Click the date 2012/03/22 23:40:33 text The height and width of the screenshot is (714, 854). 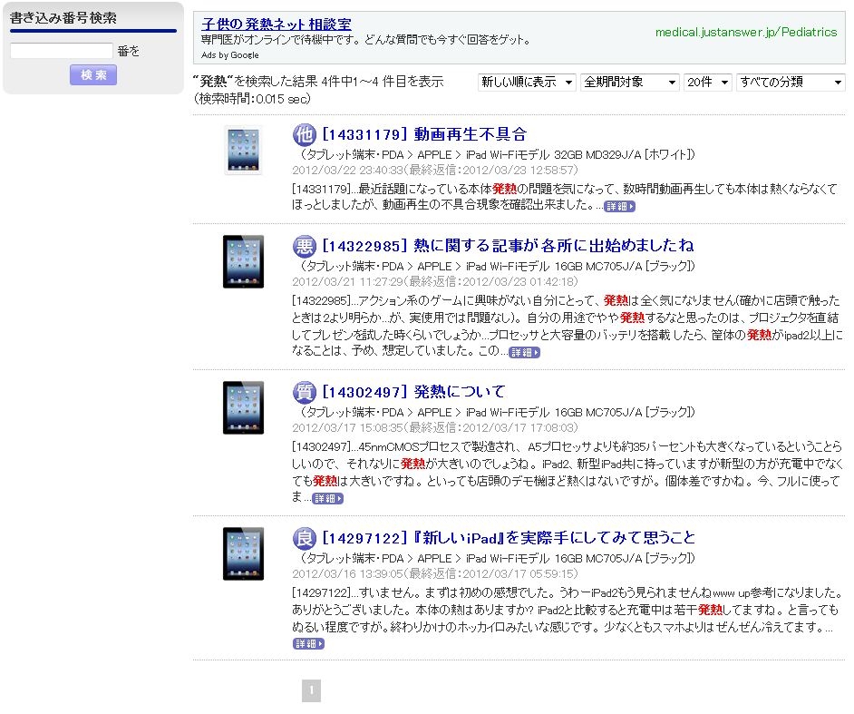tap(348, 170)
